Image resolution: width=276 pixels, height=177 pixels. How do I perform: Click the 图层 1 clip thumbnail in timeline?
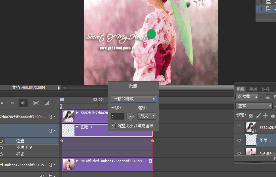(68, 130)
